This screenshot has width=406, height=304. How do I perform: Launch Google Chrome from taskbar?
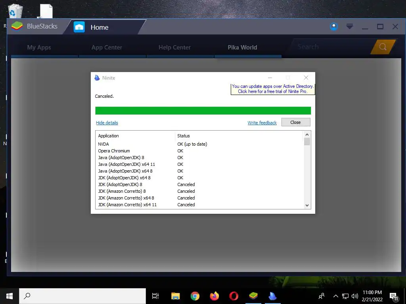coord(195,296)
